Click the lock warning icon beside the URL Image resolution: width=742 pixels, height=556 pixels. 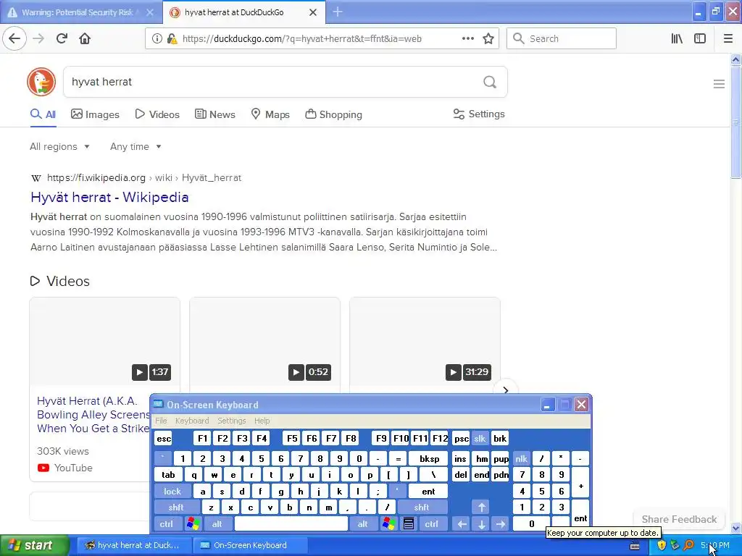click(172, 39)
